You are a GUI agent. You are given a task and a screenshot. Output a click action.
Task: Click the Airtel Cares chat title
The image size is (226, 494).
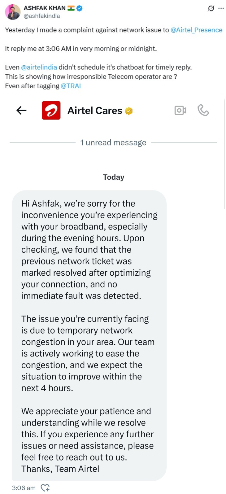[95, 111]
